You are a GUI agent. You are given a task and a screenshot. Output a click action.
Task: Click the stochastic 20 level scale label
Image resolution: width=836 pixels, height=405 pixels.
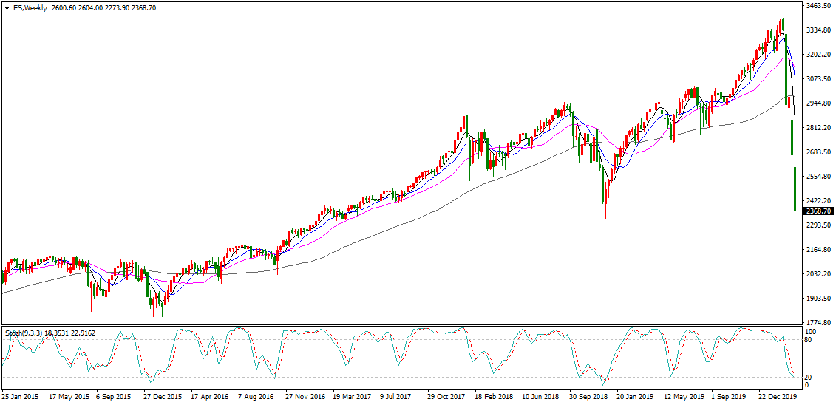tap(809, 377)
